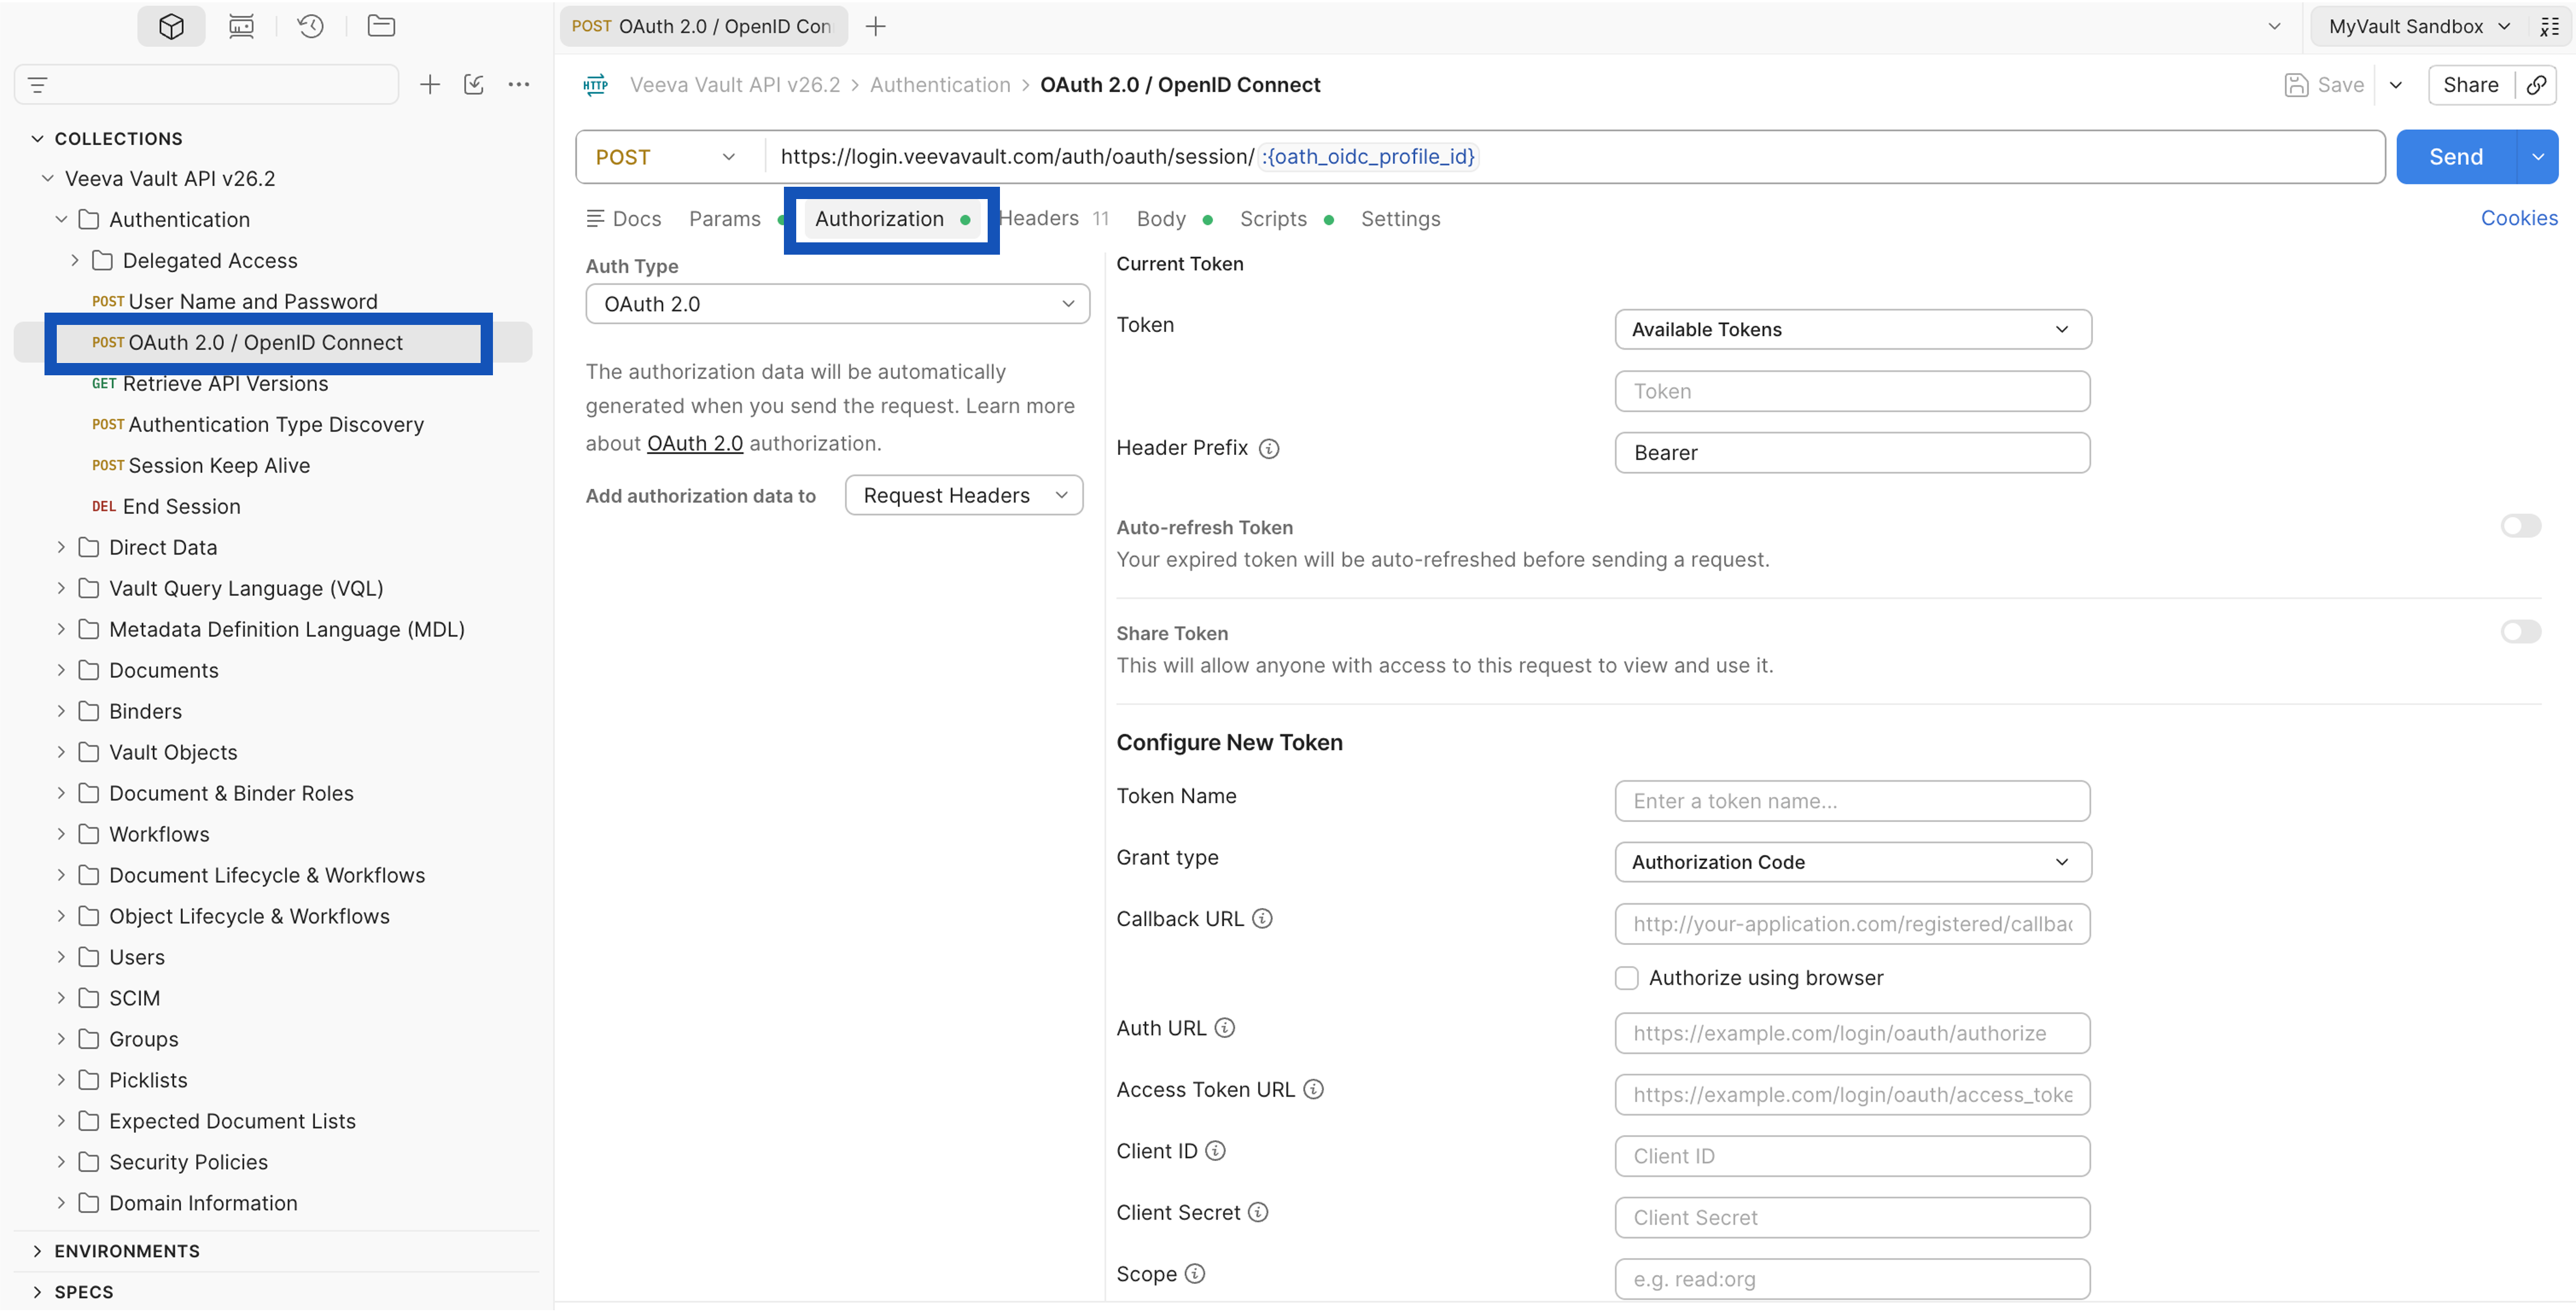Click the info icon next to Auth URL
The image size is (2576, 1312).
[x=1224, y=1028]
